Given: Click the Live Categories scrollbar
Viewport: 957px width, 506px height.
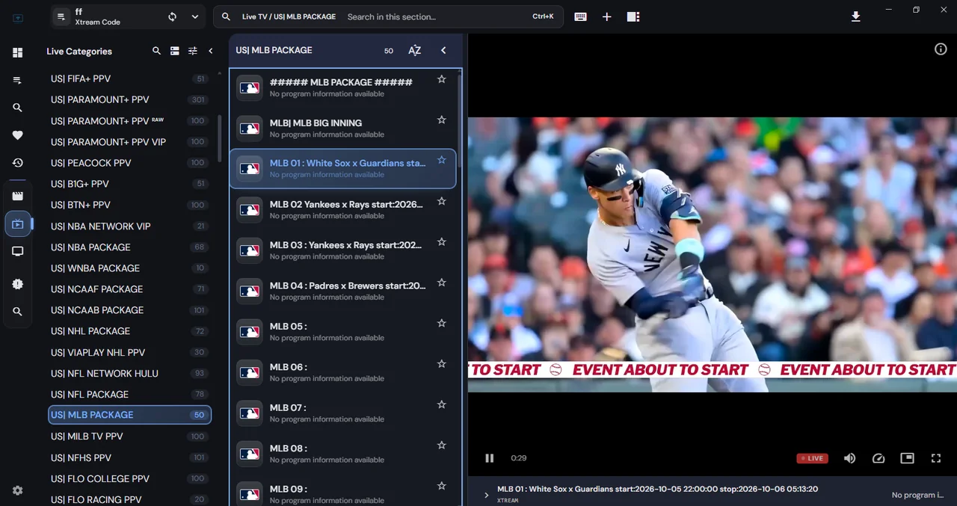Looking at the screenshot, I should pyautogui.click(x=219, y=138).
